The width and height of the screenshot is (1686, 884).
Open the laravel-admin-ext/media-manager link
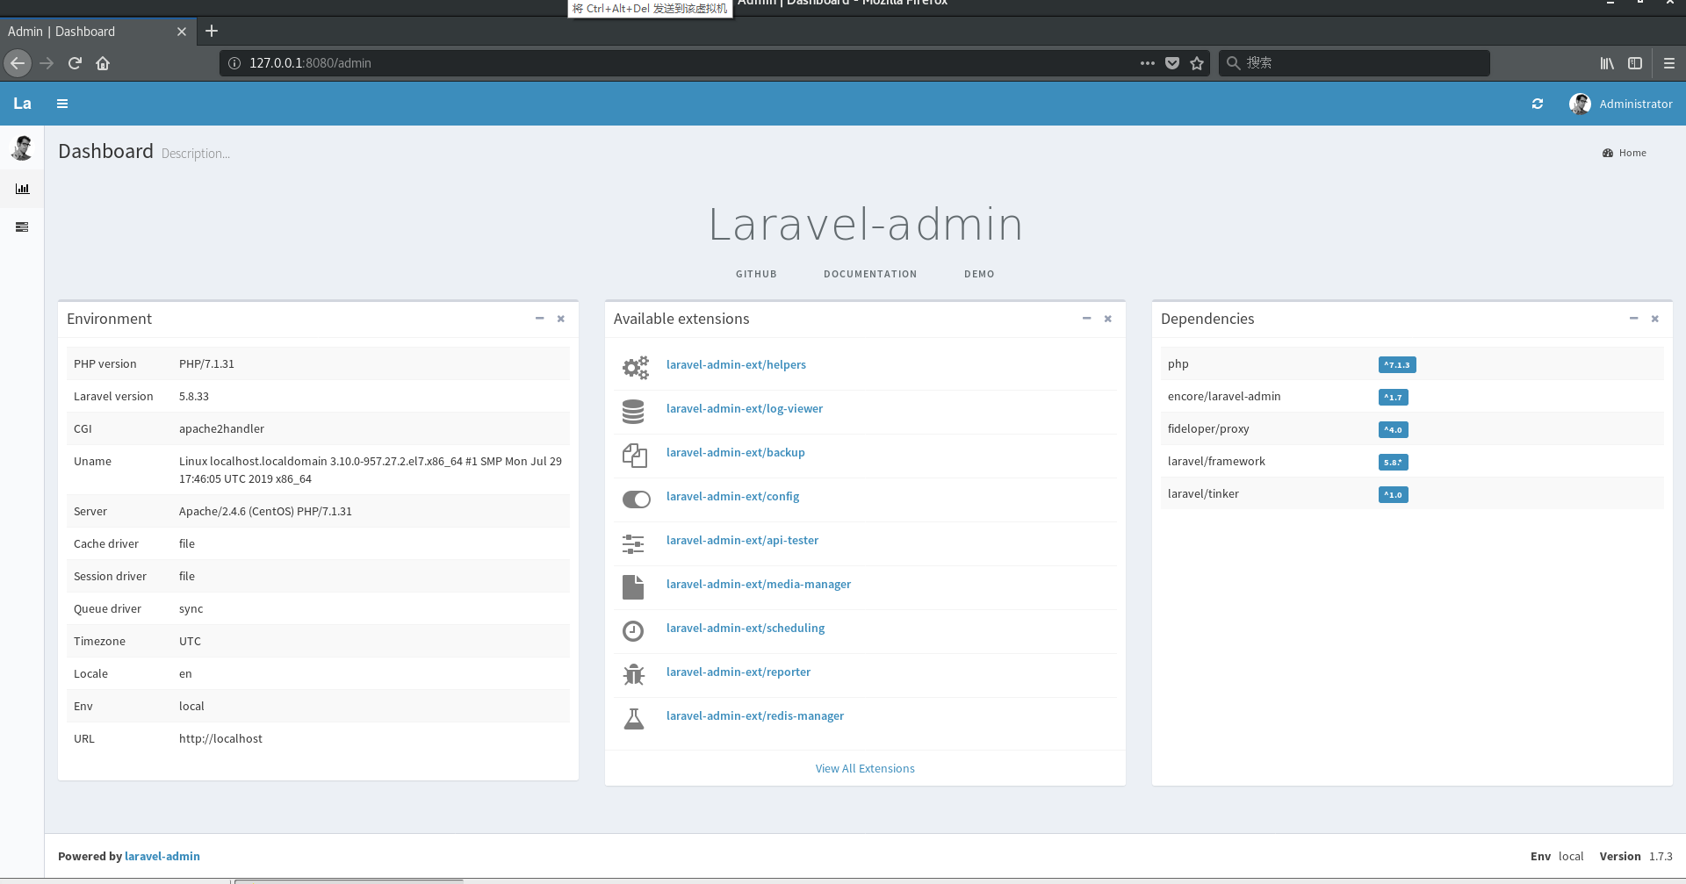[x=759, y=585]
